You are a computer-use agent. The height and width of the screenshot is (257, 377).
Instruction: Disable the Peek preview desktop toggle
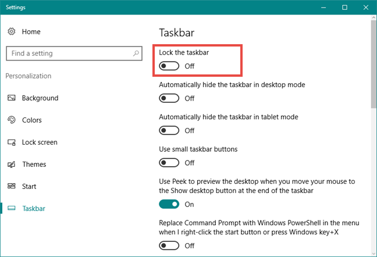(x=169, y=205)
